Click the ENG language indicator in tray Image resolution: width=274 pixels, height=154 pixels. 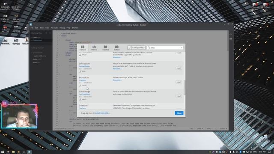[x=255, y=152]
